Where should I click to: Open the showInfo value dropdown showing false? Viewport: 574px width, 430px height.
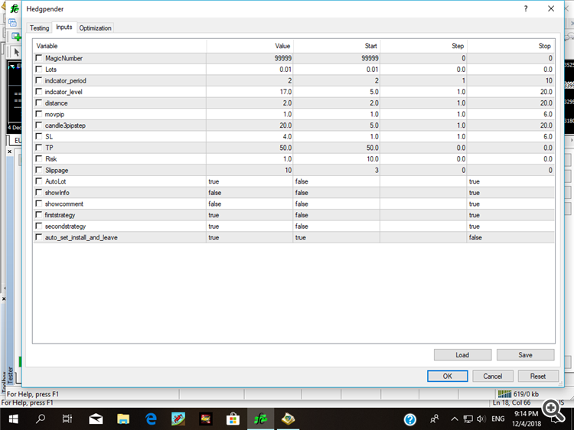click(249, 193)
